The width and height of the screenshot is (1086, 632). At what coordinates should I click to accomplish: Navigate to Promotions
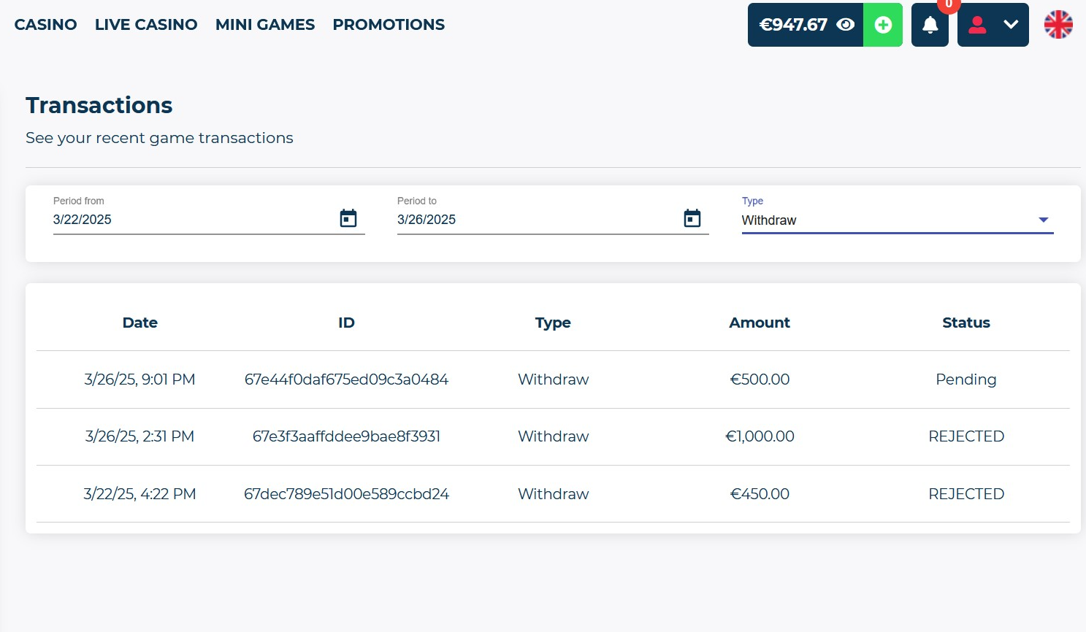(x=389, y=25)
